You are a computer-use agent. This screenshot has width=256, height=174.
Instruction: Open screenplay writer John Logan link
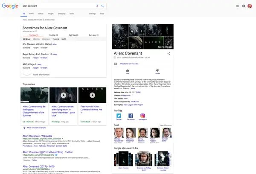128,105
